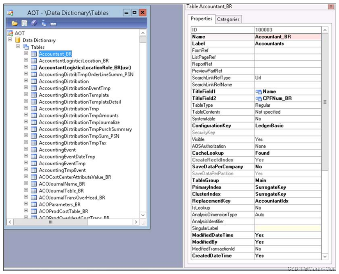The width and height of the screenshot is (339, 274).
Task: Click the ACOJournalName_BR table icon
Action: coord(34,184)
